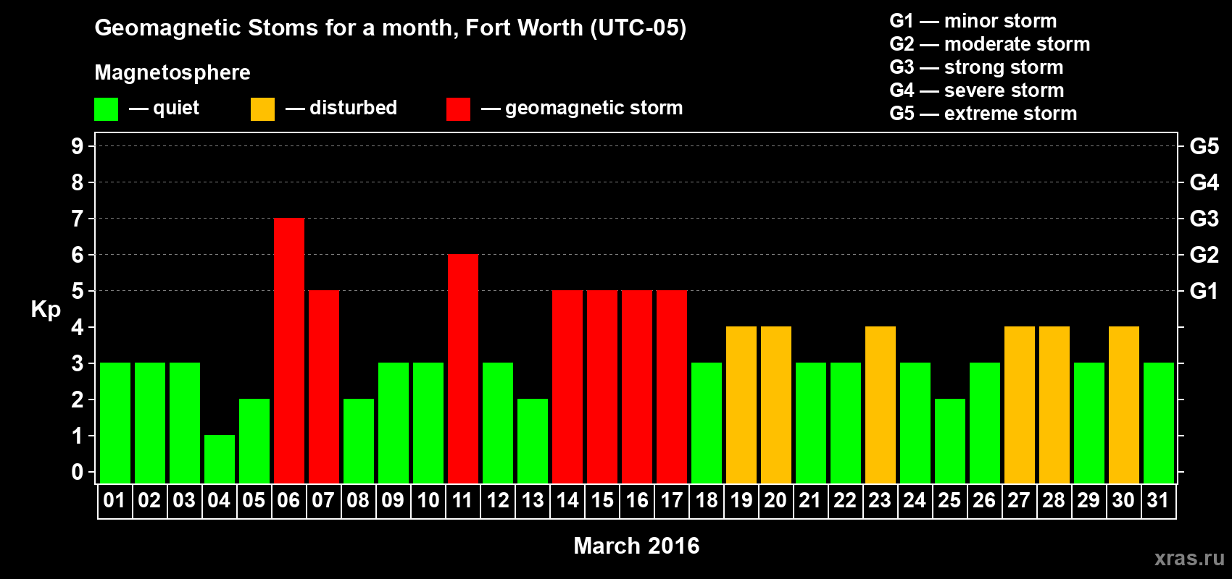Click the Kp axis value 7
The width and height of the screenshot is (1232, 579).
(78, 219)
